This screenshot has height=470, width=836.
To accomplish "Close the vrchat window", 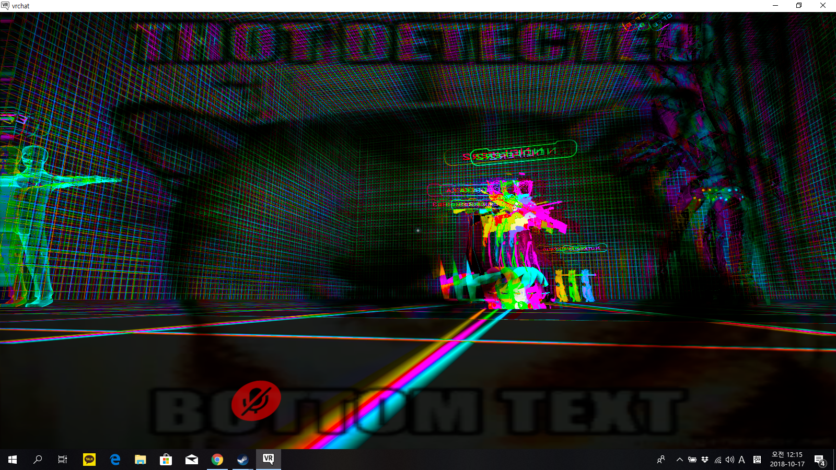I will [823, 6].
